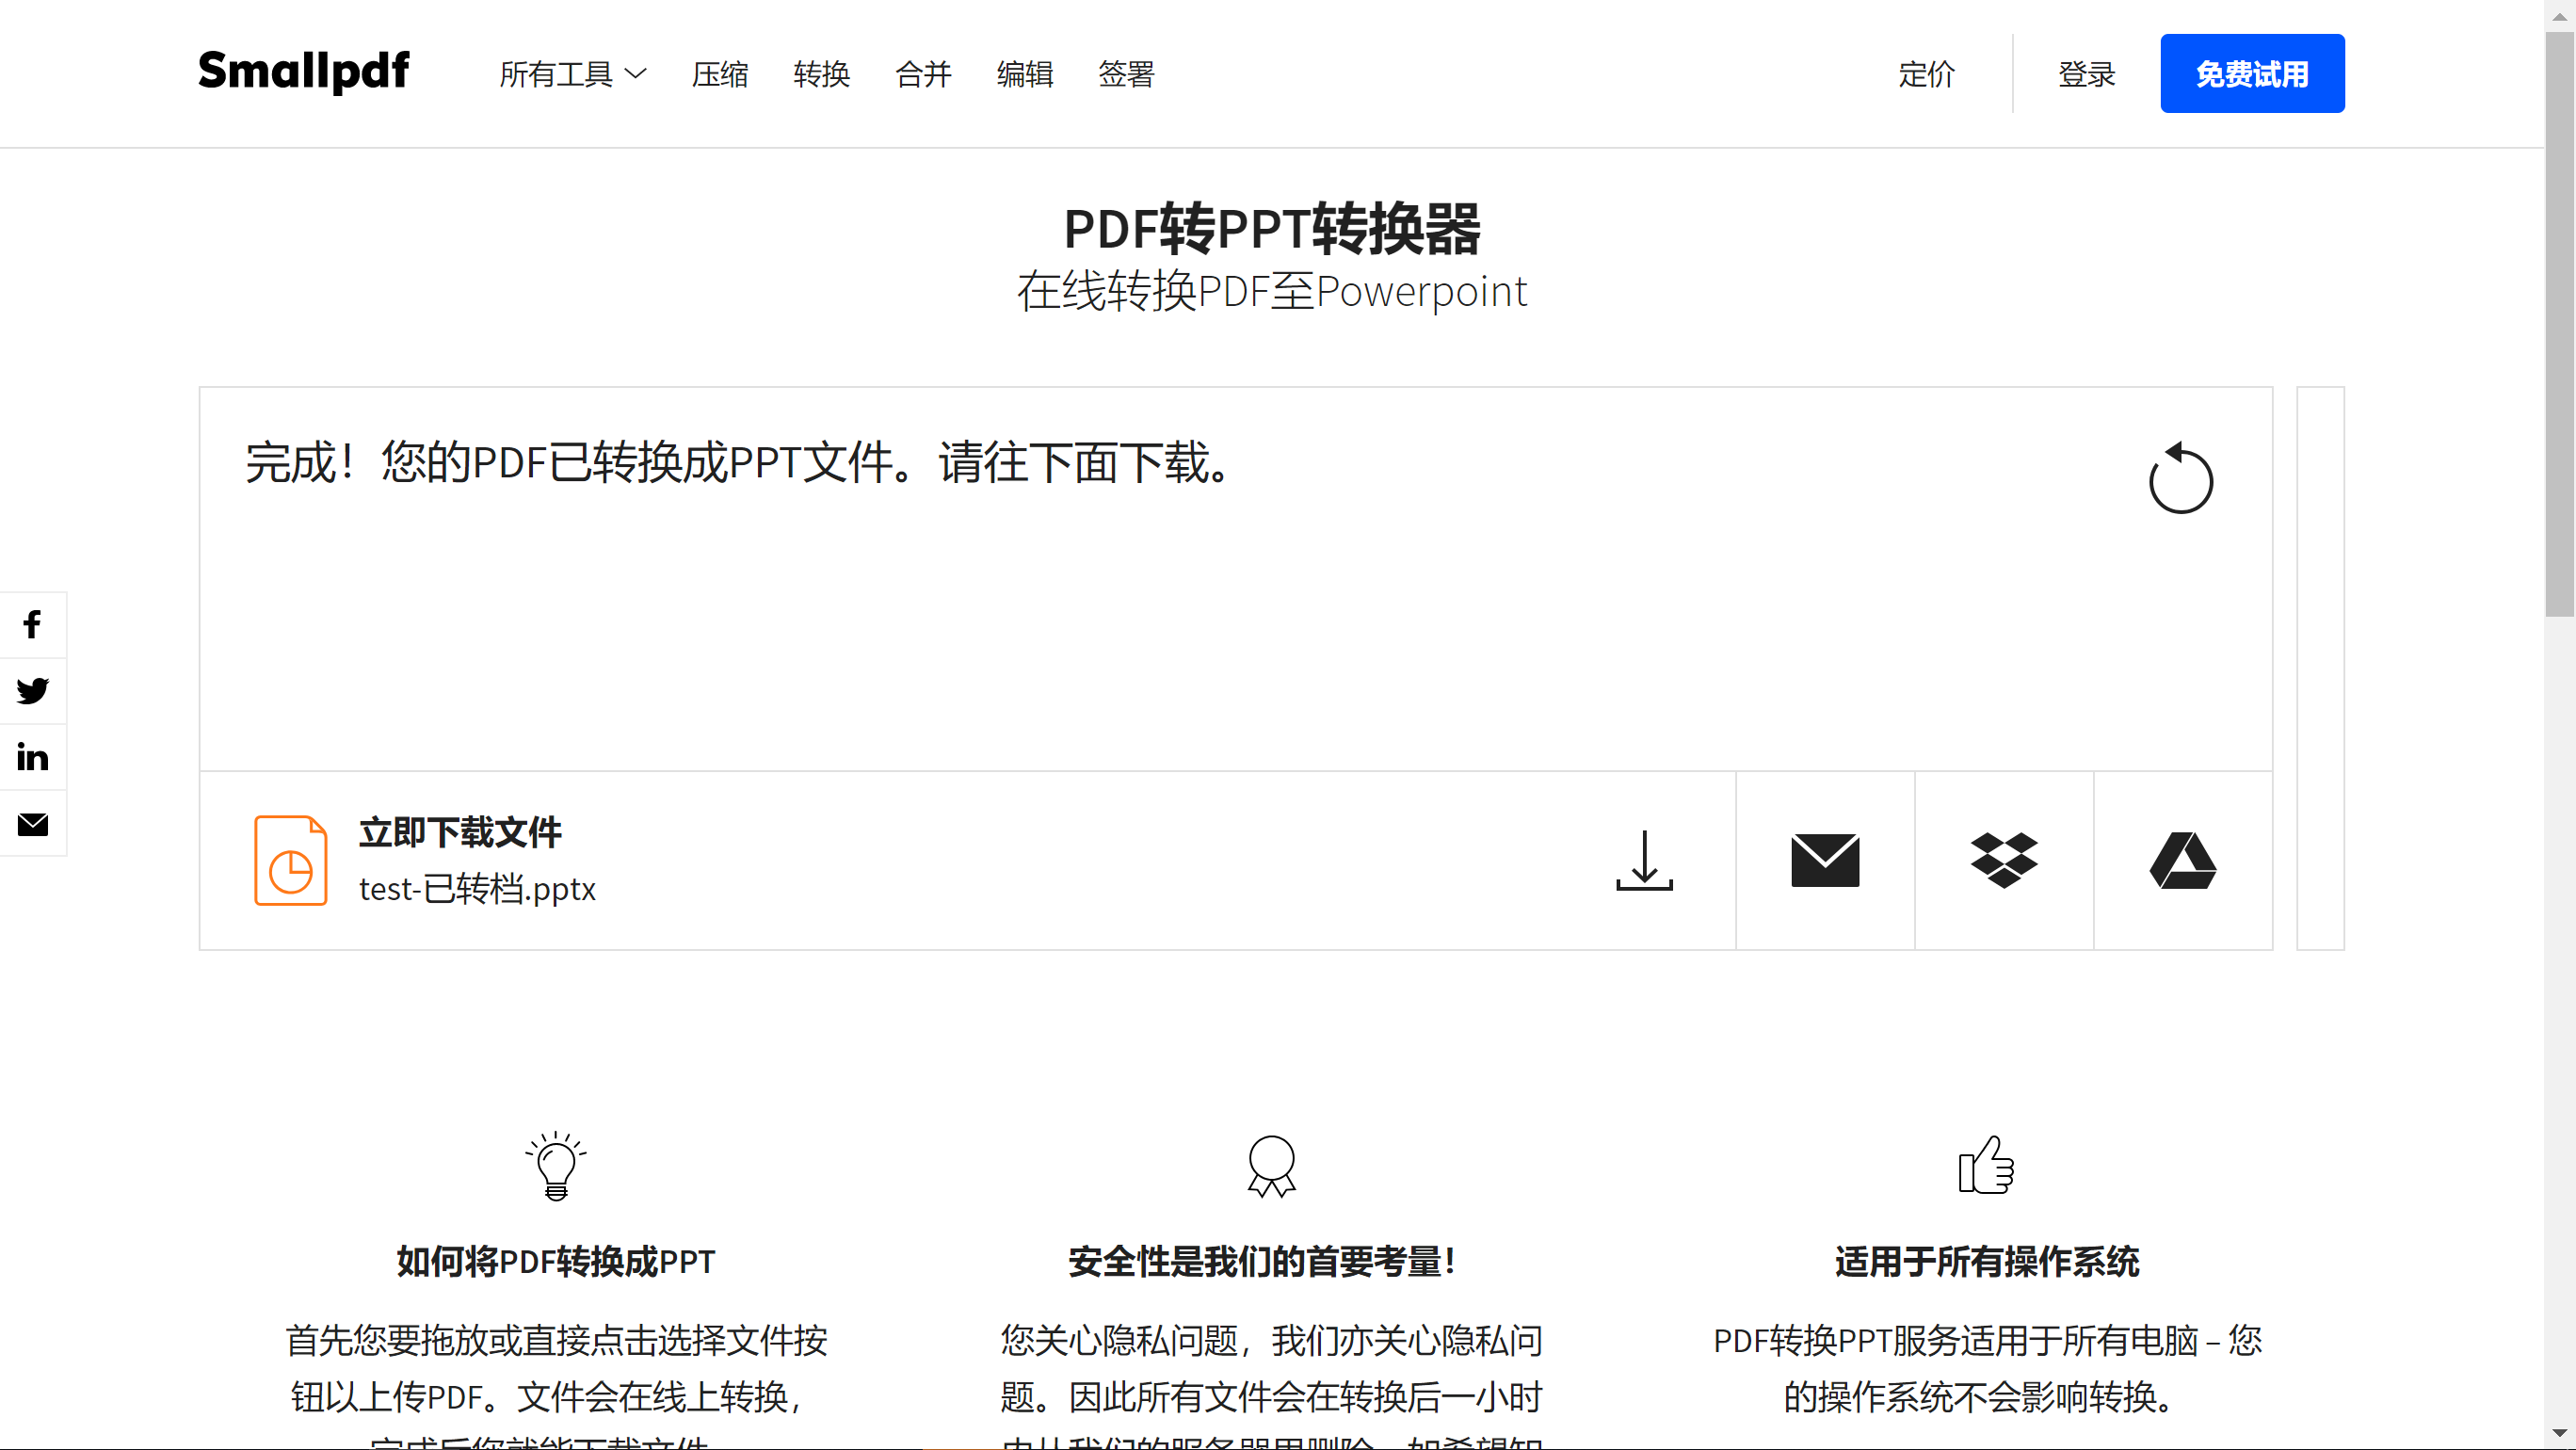Click the award ribbon icon
The height and width of the screenshot is (1450, 2576).
click(x=1272, y=1165)
